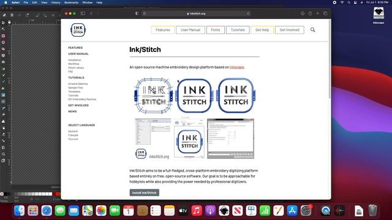Open Safari privacy report shield icon

coord(137,13)
